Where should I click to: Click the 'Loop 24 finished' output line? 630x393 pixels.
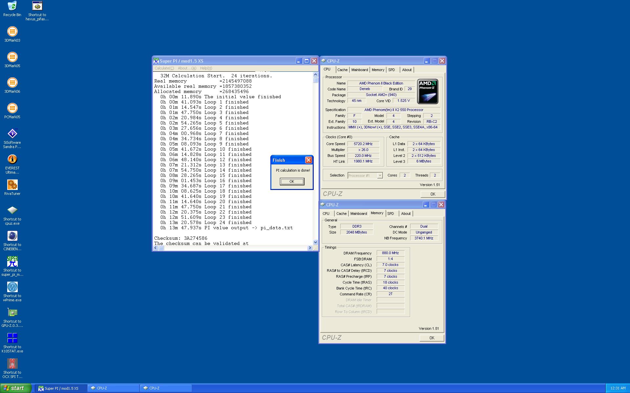pyautogui.click(x=206, y=222)
